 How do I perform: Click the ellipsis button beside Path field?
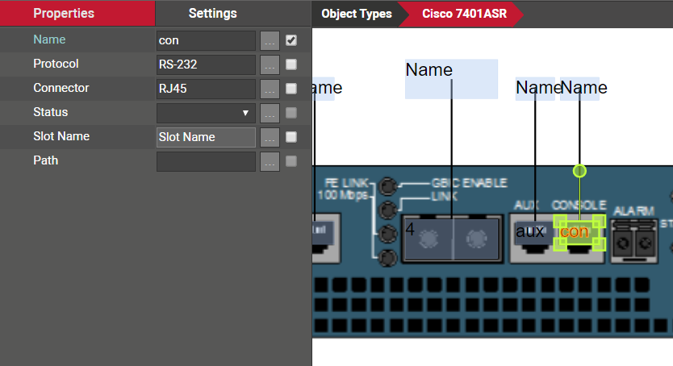[270, 161]
